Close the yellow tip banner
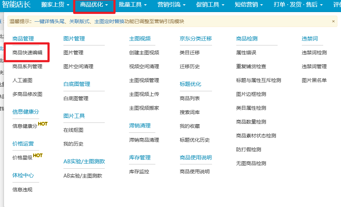Image resolution: width=341 pixels, height=207 pixels. coord(333,21)
